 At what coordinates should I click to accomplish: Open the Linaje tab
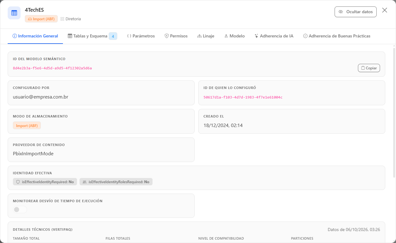pyautogui.click(x=206, y=36)
